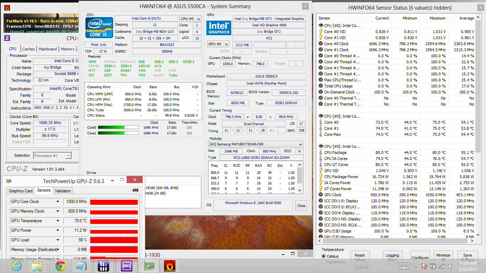Click the lightning icon beside Core #0 VID

[320, 32]
